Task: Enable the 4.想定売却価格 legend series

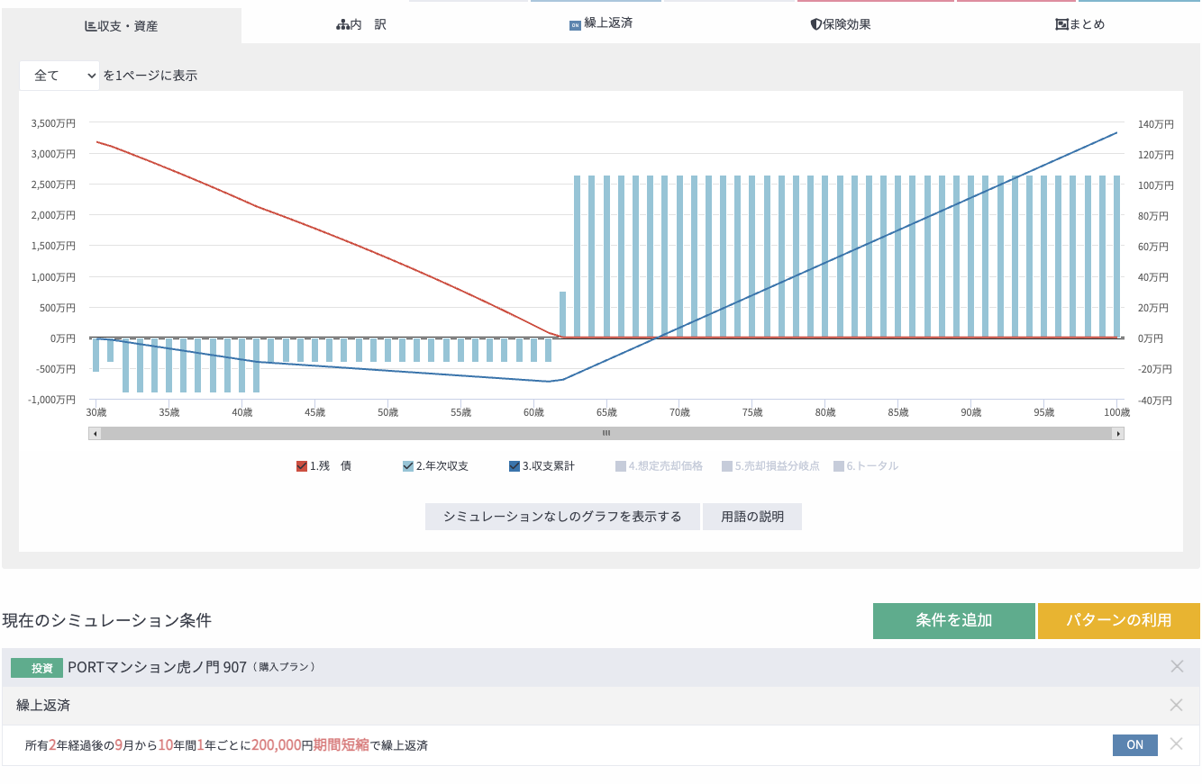Action: [x=659, y=466]
